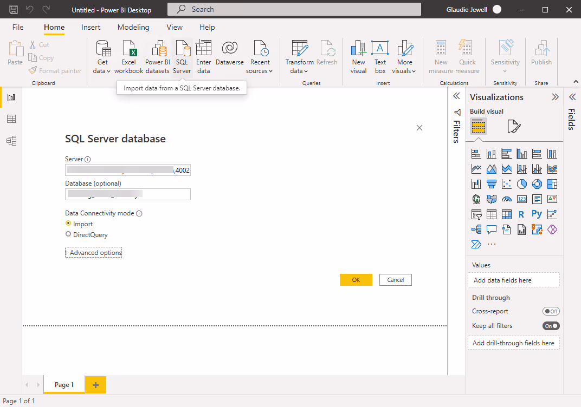Disable the Keep all filters toggle
This screenshot has width=581, height=407.
pos(551,326)
